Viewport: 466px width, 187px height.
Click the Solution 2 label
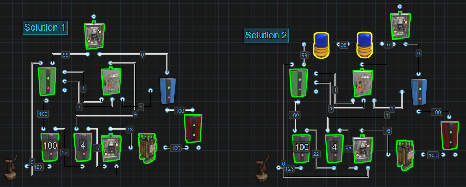click(266, 36)
